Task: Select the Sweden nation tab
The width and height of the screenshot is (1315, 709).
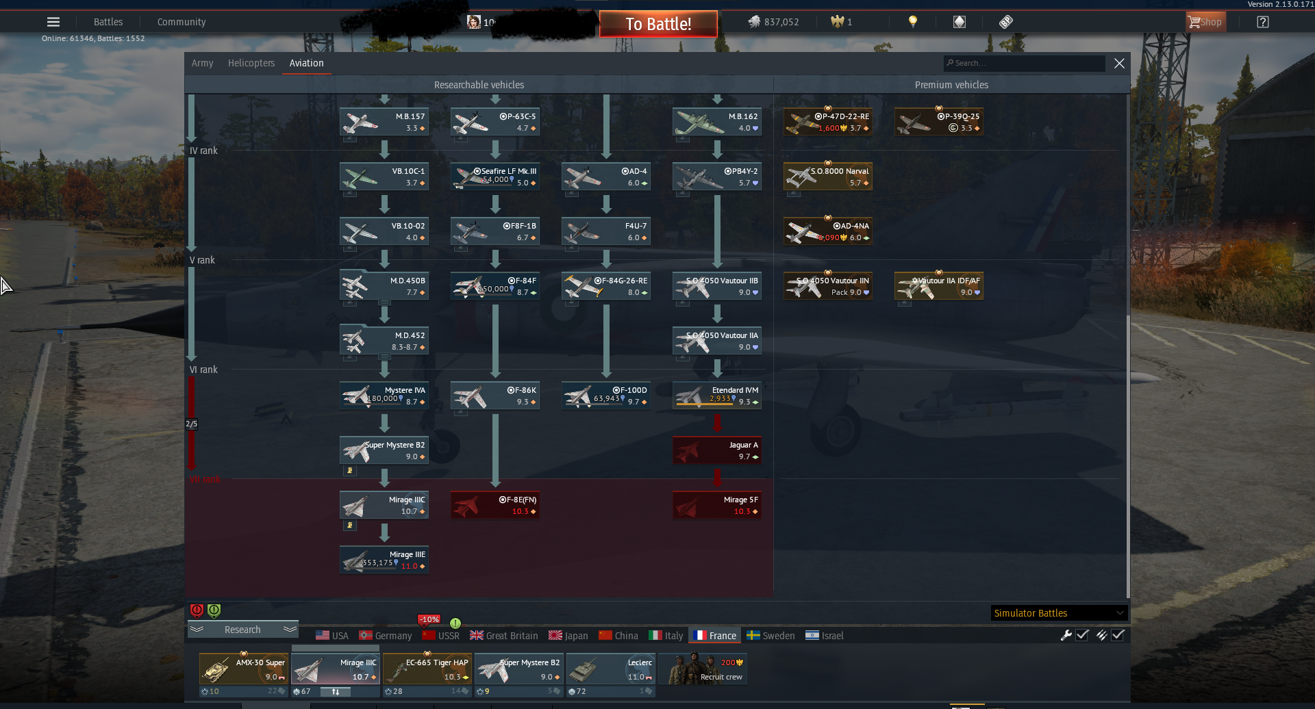Action: coord(771,636)
